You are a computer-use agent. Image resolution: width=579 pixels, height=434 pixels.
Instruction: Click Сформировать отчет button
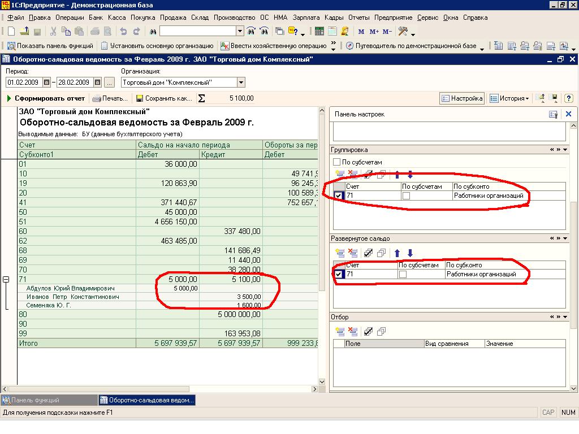46,98
